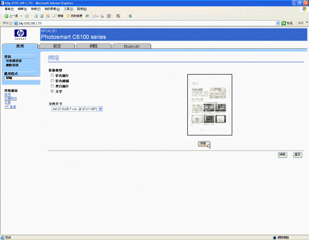The image size is (309, 240).
Task: Click the Mail envelope toolbar icon
Action: 95,16
